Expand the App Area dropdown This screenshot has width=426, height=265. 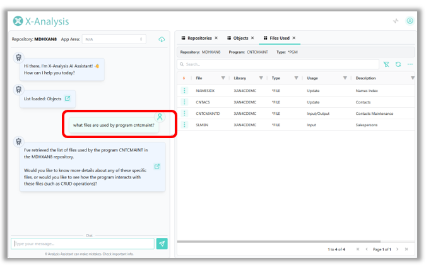point(114,39)
